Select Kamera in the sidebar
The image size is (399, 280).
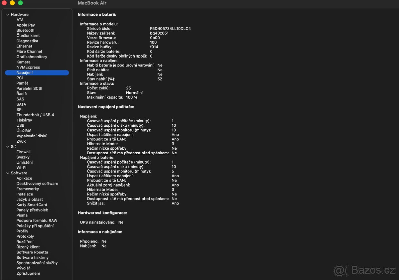(23, 62)
